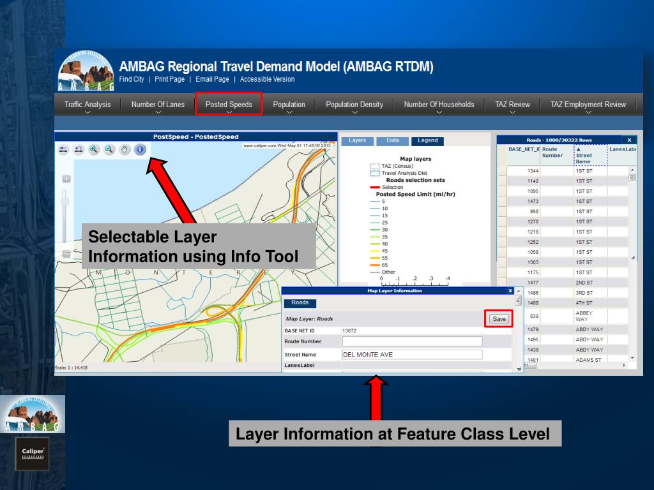Viewport: 654px width, 490px height.
Task: Expand the Population Density menu
Action: (x=354, y=105)
